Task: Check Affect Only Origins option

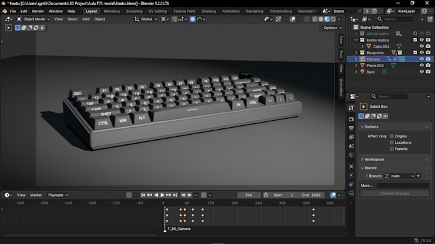Action: 391,136
